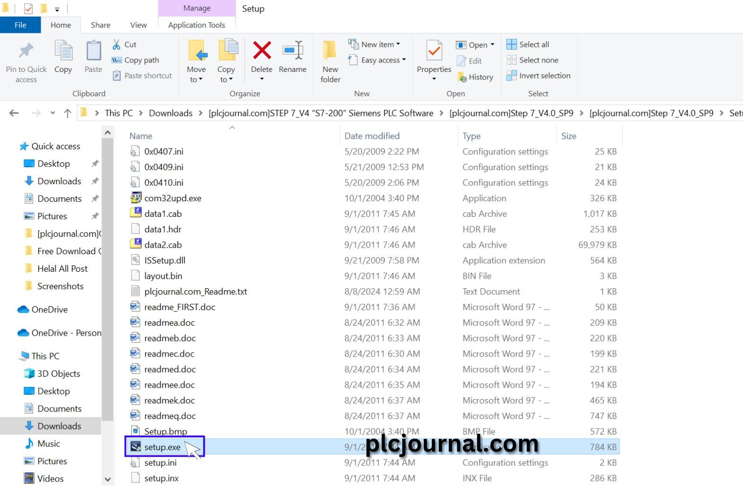Screen dimensions: 743x489
Task: Click Invert selection option
Action: [538, 76]
